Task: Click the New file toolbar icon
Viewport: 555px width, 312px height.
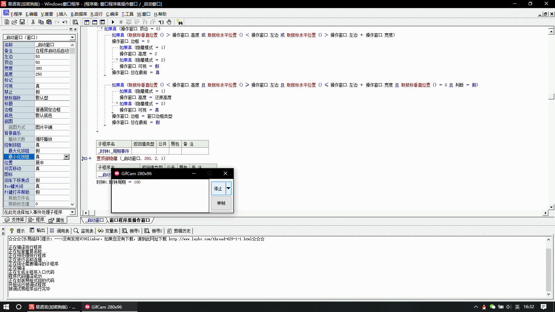Action: 7,22
